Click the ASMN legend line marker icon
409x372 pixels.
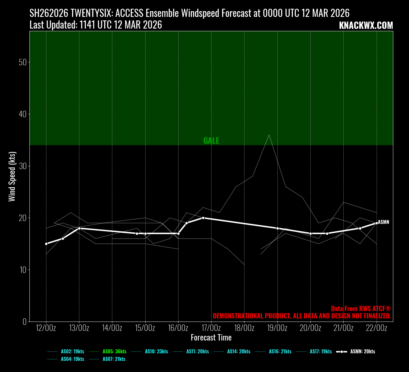pyautogui.click(x=342, y=352)
